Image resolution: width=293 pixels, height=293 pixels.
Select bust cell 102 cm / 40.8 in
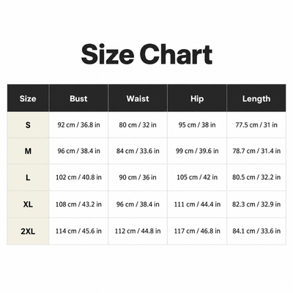point(78,177)
